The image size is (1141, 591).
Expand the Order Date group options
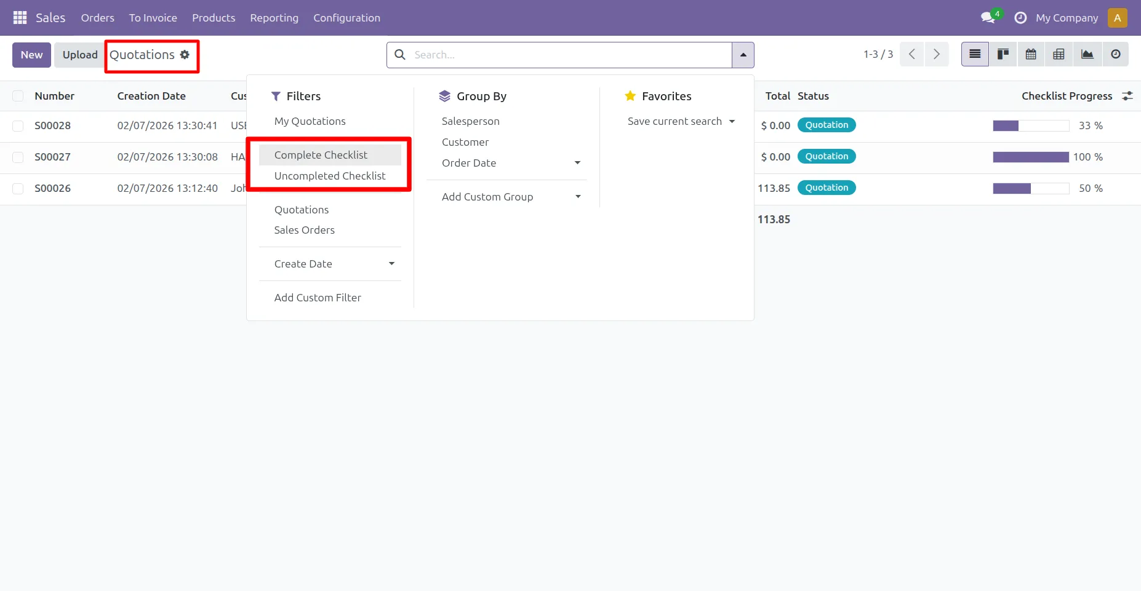(x=577, y=163)
